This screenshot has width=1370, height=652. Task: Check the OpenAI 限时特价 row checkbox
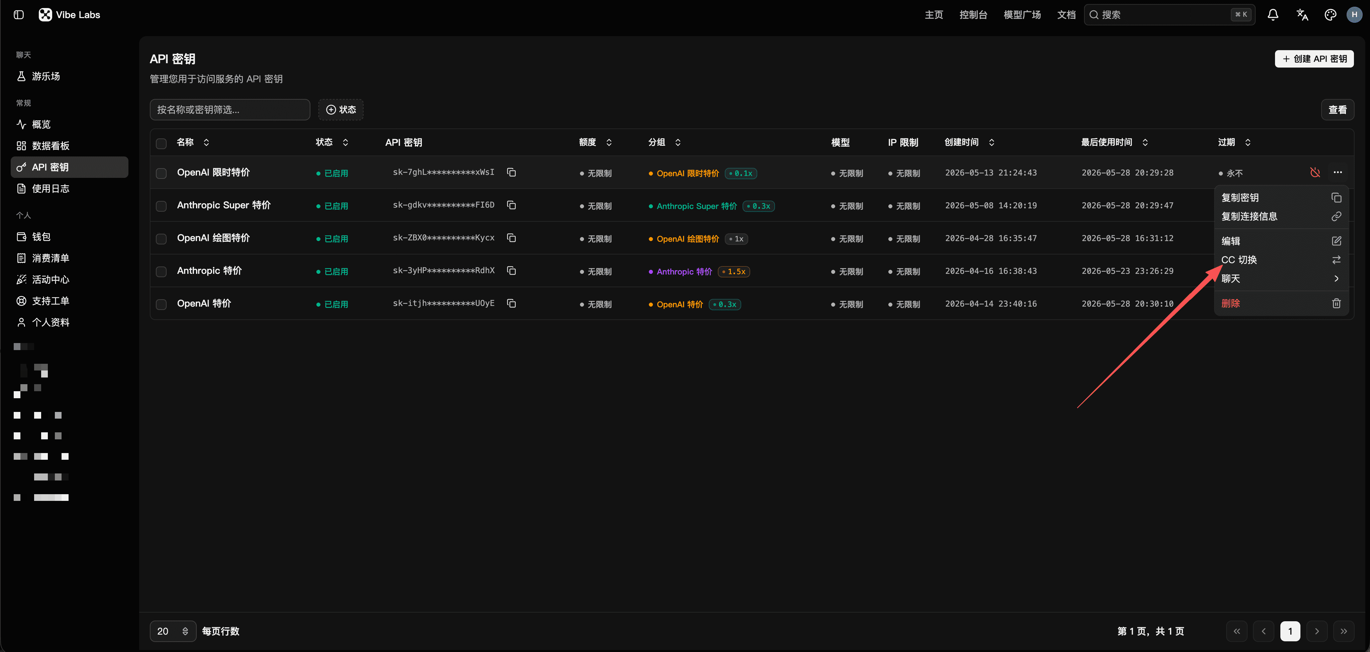[x=161, y=174]
